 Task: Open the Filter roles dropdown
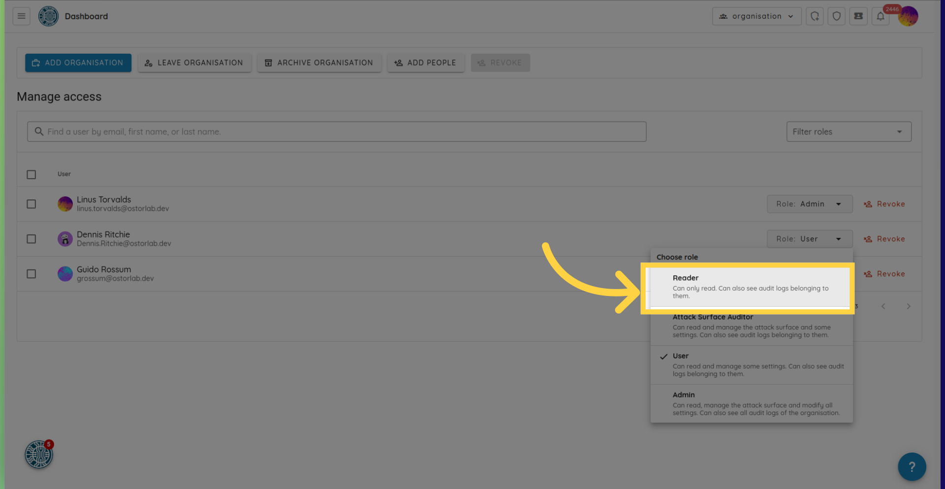point(849,132)
